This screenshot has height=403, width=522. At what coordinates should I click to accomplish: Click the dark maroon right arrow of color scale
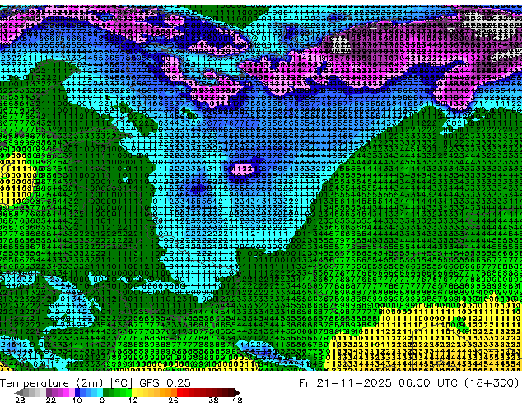click(x=236, y=392)
